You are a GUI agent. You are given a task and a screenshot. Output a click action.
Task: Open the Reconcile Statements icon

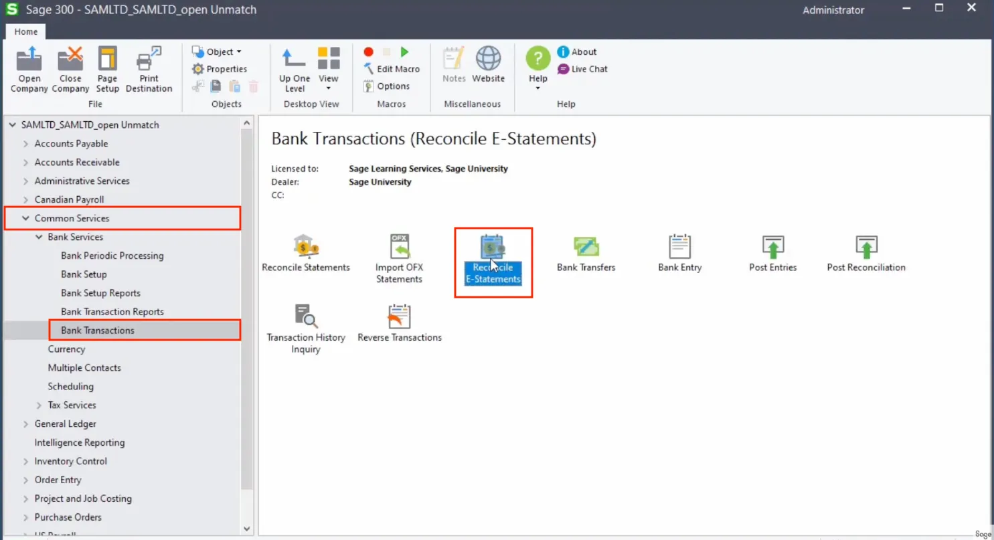[306, 253]
